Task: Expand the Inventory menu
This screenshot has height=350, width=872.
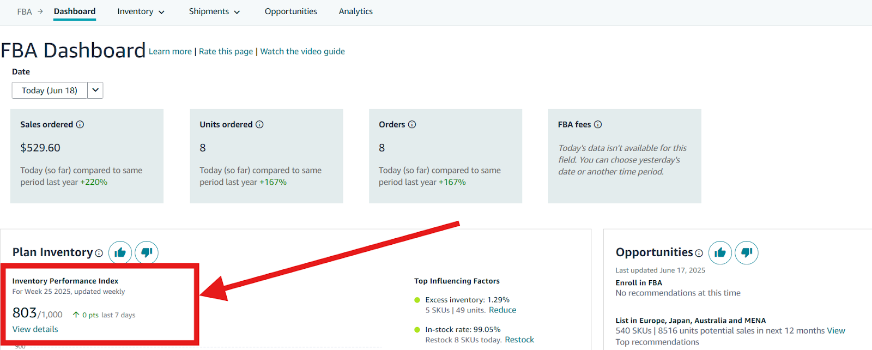Action: click(141, 11)
